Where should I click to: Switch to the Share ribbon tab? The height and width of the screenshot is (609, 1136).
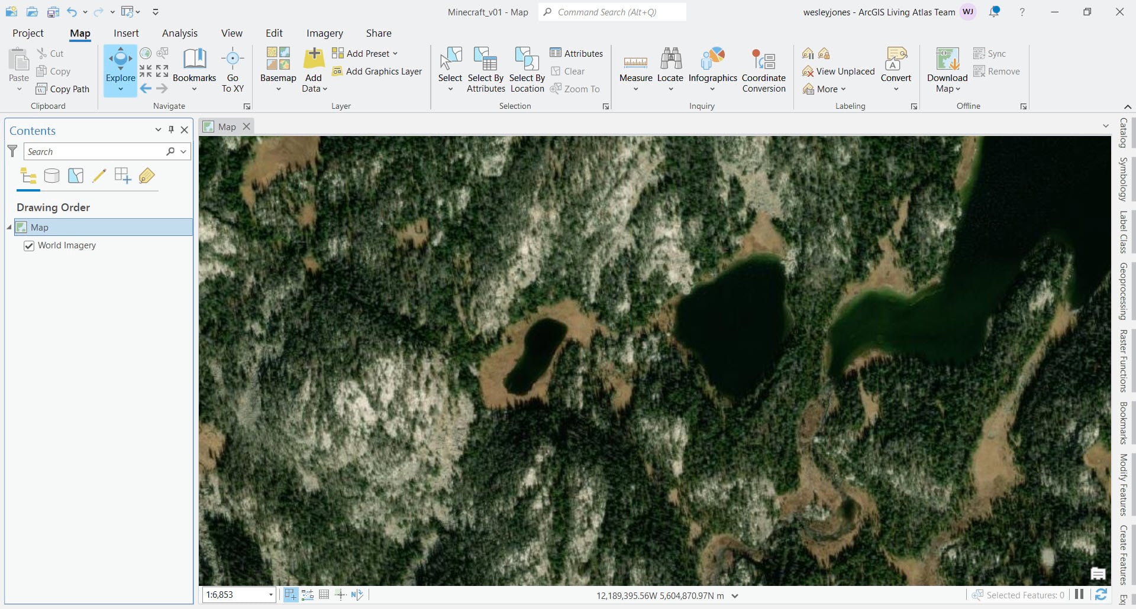tap(379, 33)
